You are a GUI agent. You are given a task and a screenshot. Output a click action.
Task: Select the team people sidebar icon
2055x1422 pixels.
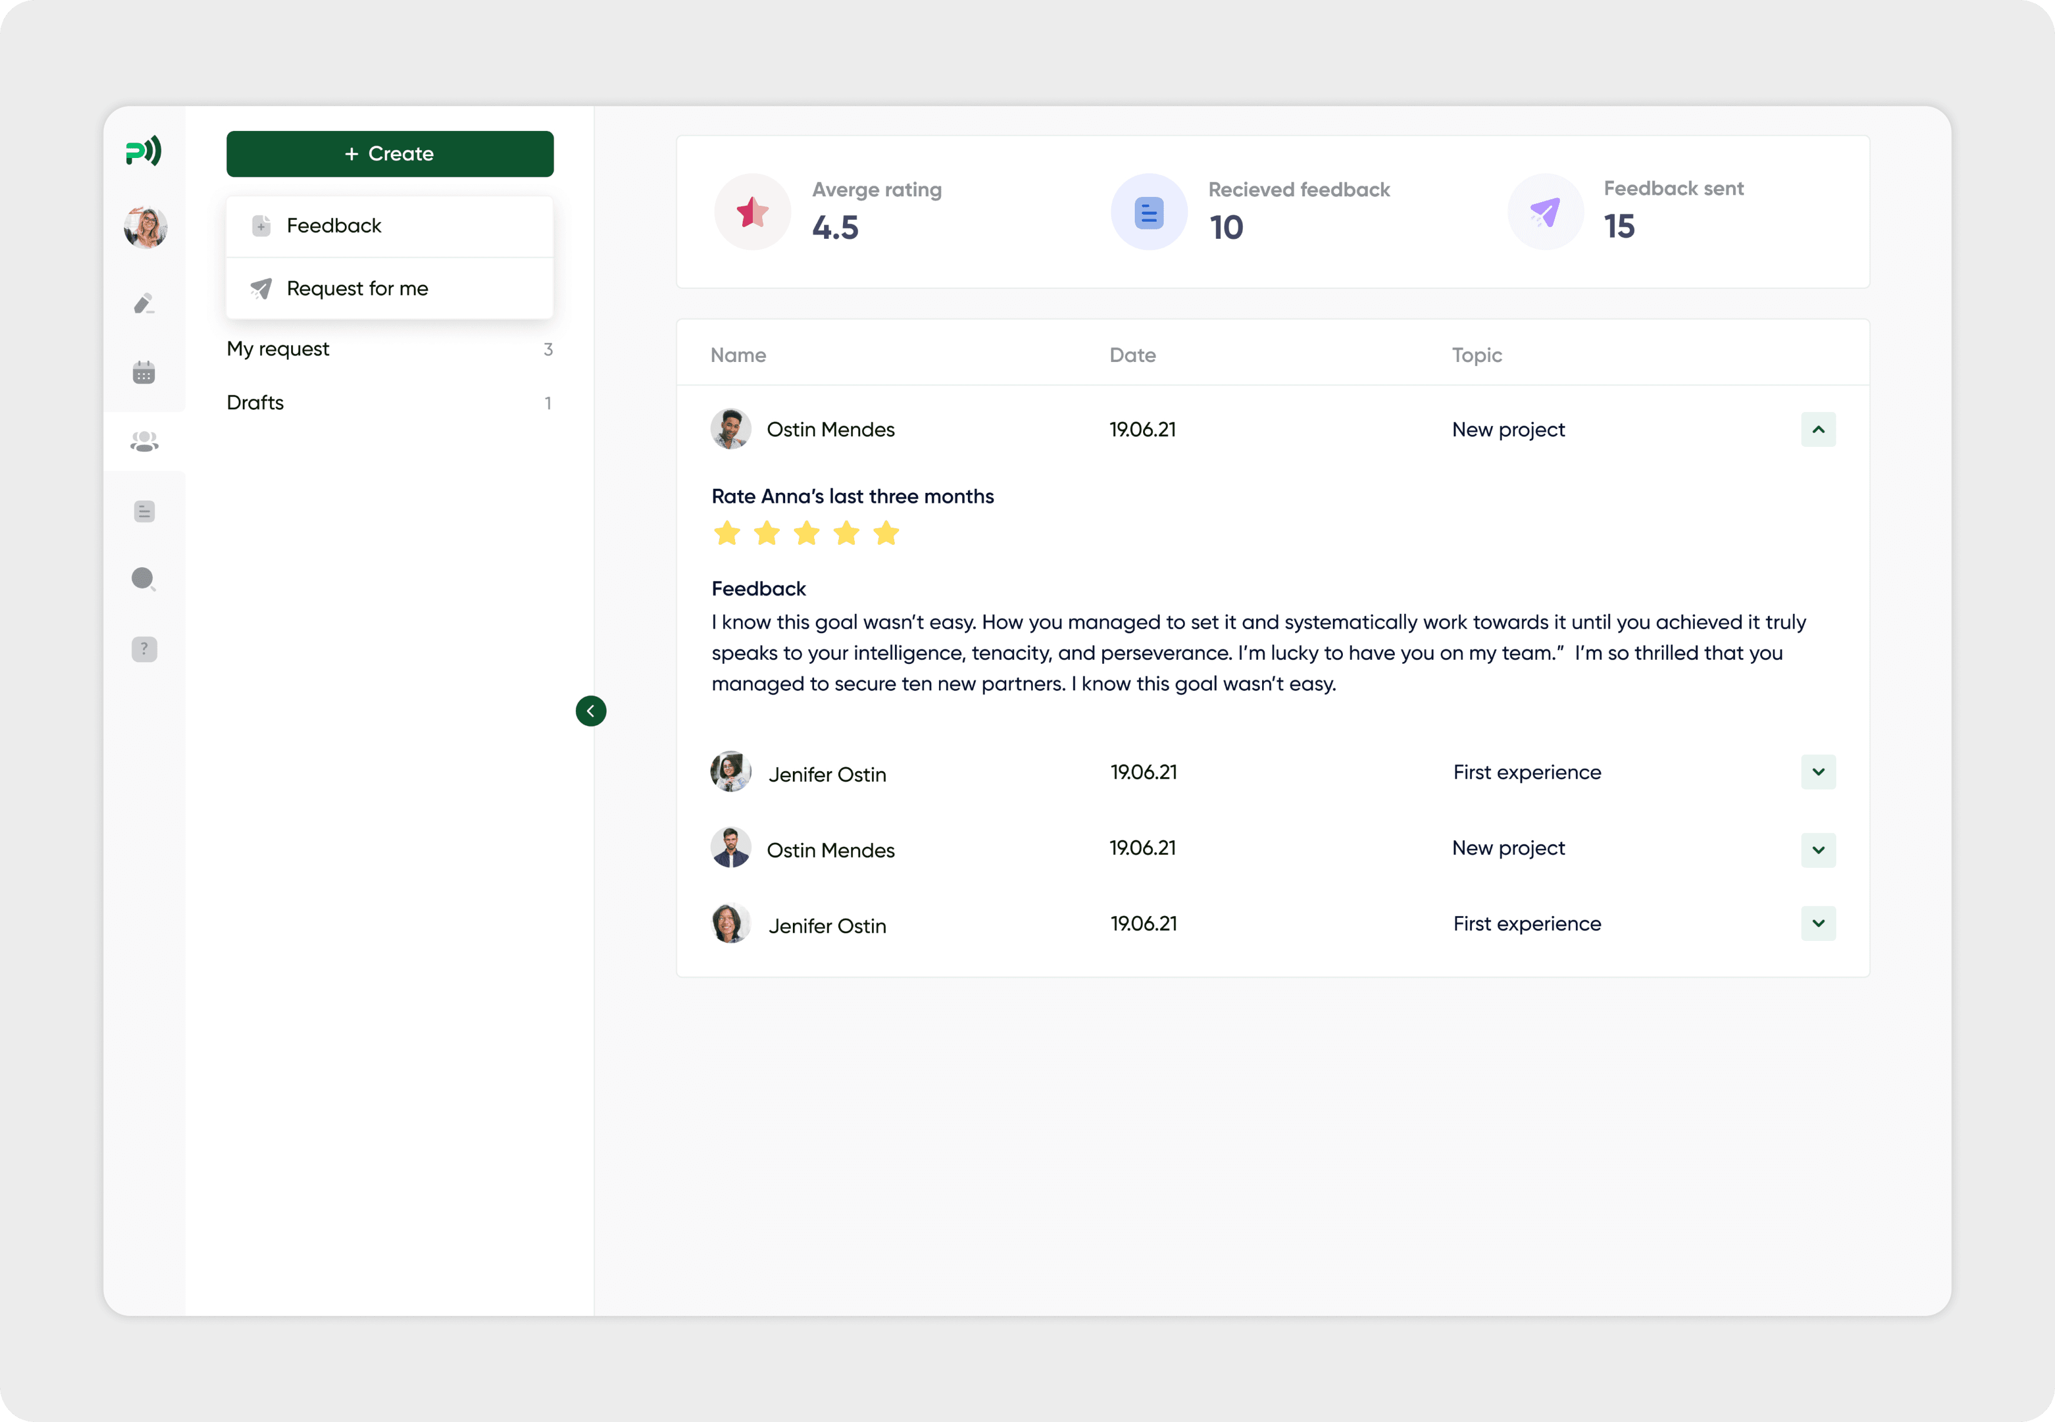point(144,441)
